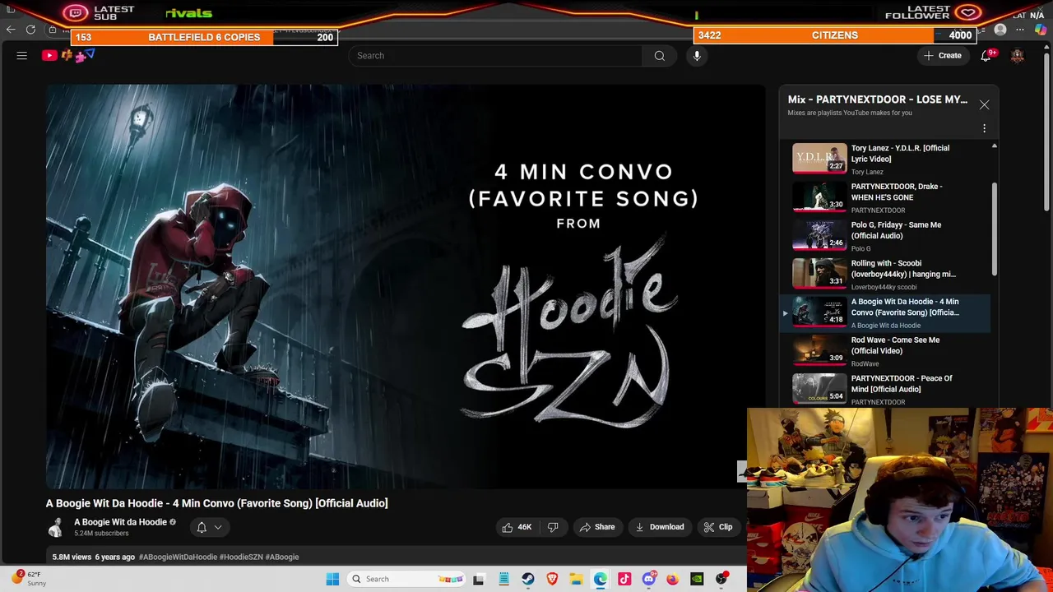Start voice search with the microphone
This screenshot has height=592, width=1053.
tap(697, 56)
